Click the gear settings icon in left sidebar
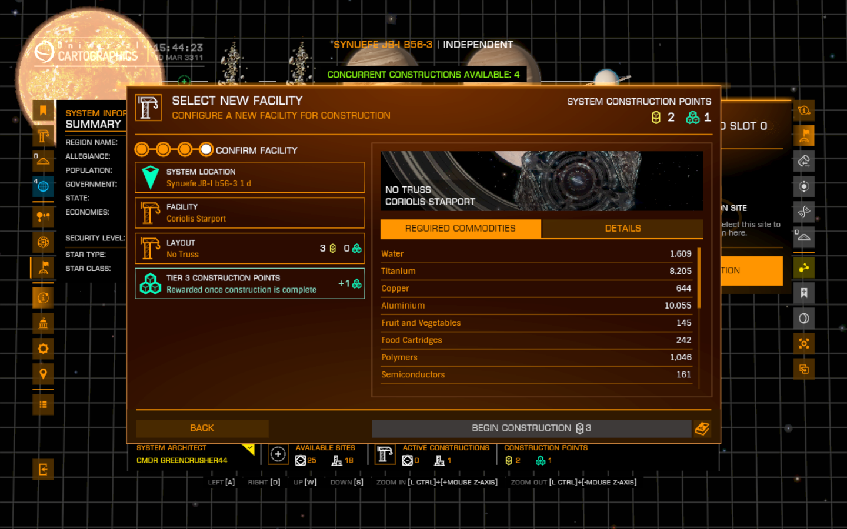The width and height of the screenshot is (847, 529). pyautogui.click(x=43, y=349)
